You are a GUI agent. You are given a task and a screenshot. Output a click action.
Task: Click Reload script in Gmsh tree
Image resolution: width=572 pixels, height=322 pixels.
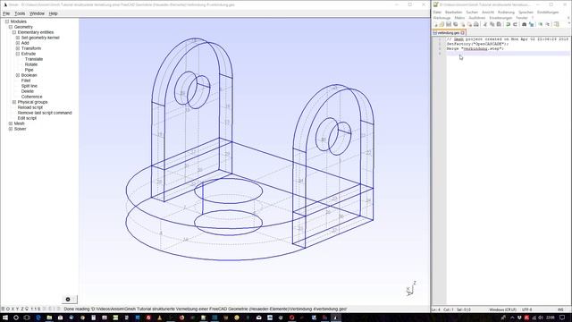tap(30, 107)
